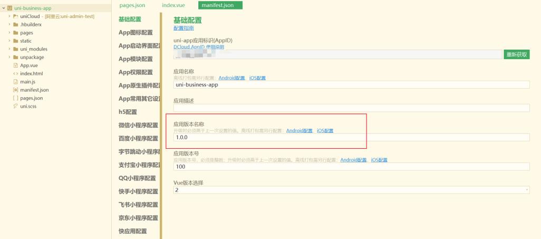Image resolution: width=541 pixels, height=239 pixels.
Task: Click the 重新获取 button
Action: (517, 54)
